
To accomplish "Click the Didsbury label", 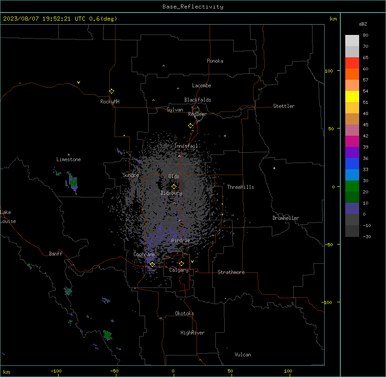I will click(x=172, y=193).
